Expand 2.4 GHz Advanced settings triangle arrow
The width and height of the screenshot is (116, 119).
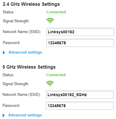pos(4,52)
